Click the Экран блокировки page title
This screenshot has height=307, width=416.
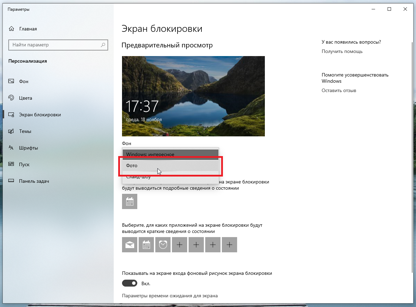(162, 29)
